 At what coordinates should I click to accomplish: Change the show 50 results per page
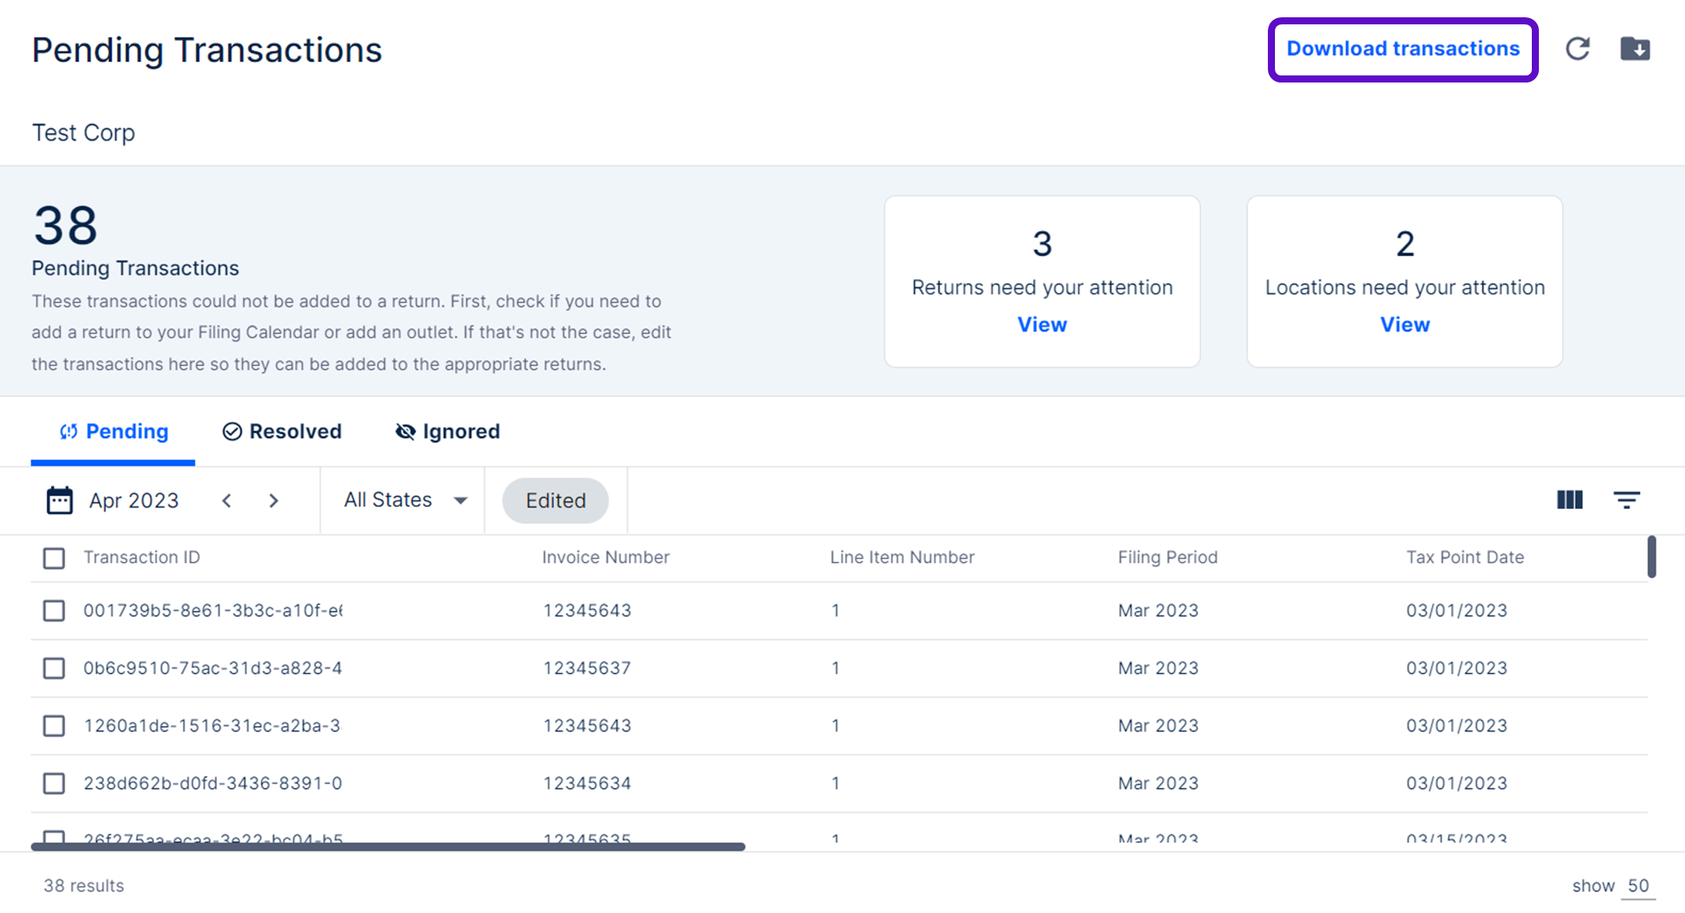[x=1638, y=885]
